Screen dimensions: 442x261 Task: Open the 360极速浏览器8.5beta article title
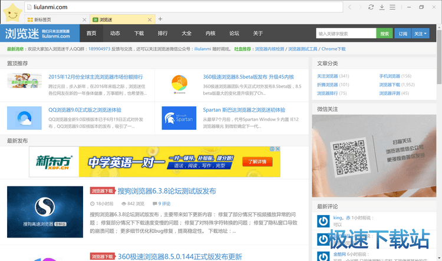tap(248, 77)
